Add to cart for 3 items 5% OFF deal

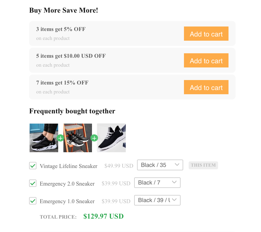(x=206, y=34)
